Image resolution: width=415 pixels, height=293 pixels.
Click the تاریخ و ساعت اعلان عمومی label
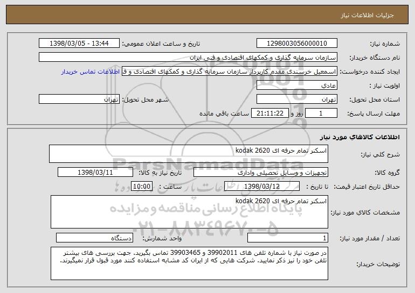pos(161,44)
